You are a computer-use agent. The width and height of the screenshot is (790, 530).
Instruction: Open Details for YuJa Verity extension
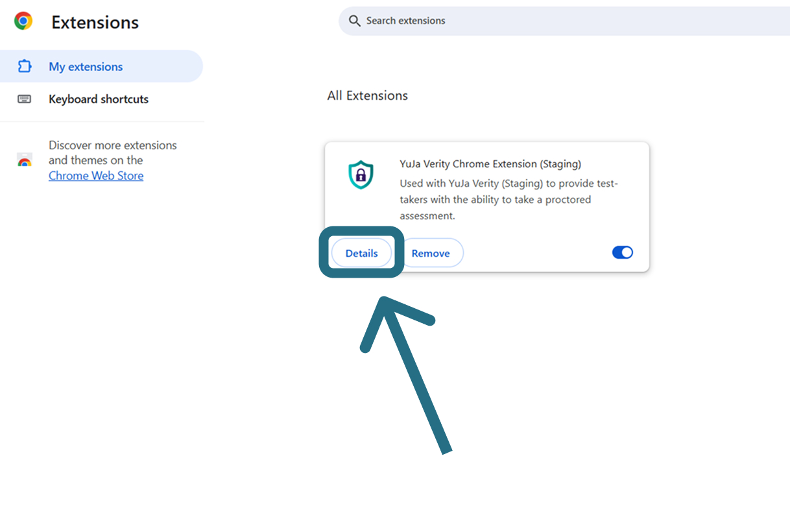(362, 253)
